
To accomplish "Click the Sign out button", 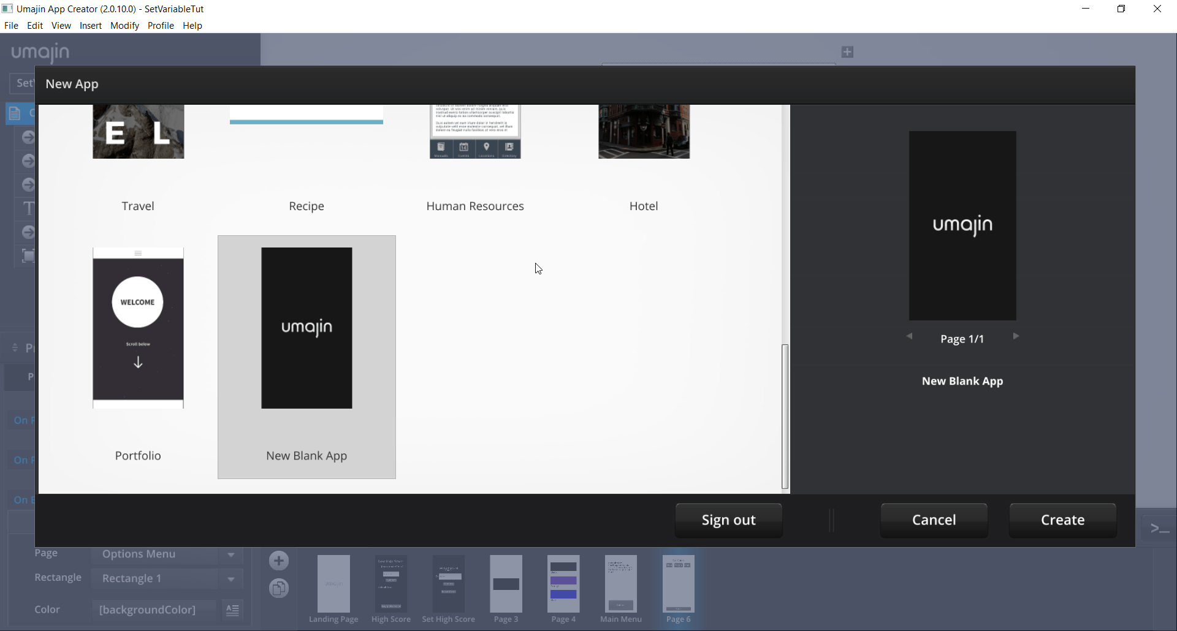I will coord(728,520).
